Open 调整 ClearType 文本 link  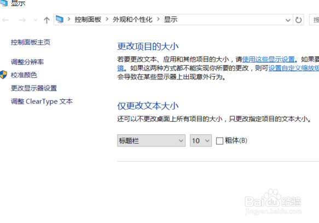click(42, 101)
